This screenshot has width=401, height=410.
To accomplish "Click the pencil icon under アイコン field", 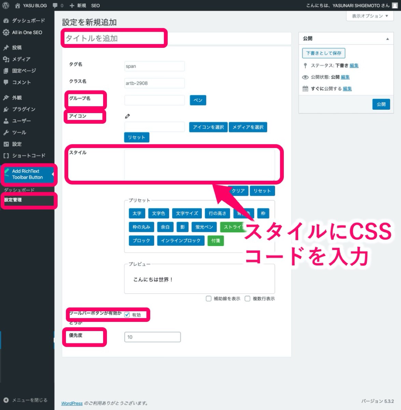I will [x=127, y=116].
